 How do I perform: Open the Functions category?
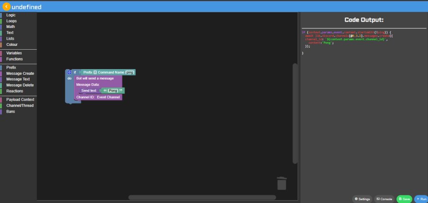(x=15, y=59)
